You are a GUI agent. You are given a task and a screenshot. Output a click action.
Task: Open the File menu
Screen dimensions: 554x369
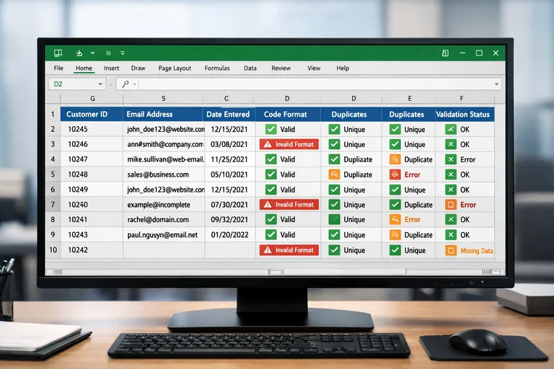tap(58, 68)
